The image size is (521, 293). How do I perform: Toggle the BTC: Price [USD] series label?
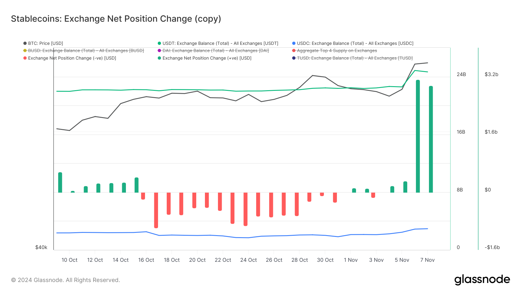(45, 43)
